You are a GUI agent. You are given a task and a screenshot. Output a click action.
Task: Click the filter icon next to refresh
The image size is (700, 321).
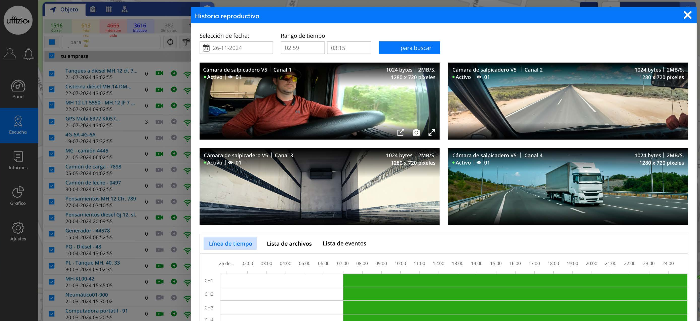[x=186, y=42]
